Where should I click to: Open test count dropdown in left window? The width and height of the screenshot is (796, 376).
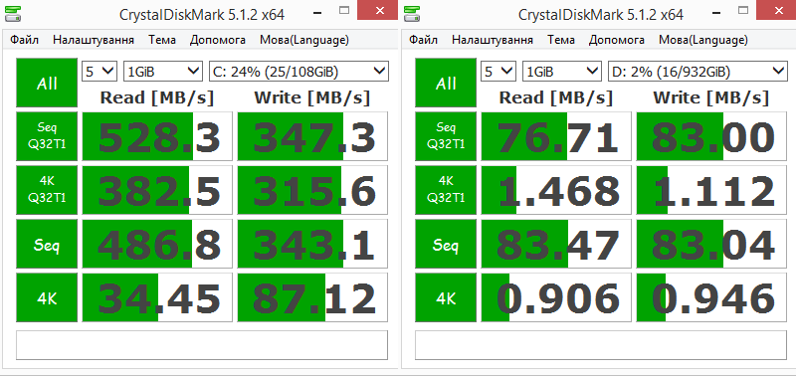99,72
